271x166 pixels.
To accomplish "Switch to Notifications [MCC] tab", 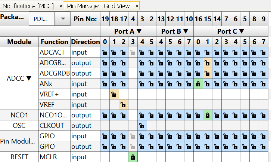I will 28,6.
